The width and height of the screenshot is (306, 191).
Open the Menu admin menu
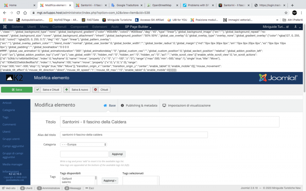44,27
